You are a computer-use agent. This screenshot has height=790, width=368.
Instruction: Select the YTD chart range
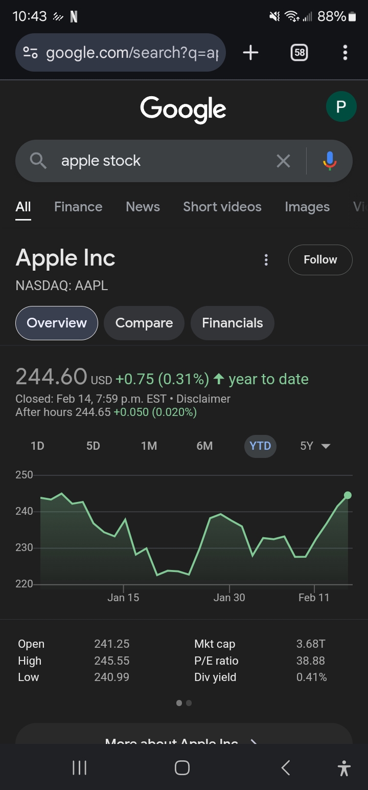[x=260, y=446]
